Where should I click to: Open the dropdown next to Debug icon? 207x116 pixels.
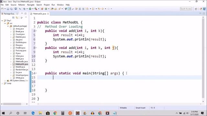pos(27,9)
